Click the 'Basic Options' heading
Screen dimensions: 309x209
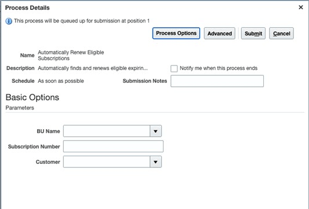(x=32, y=97)
